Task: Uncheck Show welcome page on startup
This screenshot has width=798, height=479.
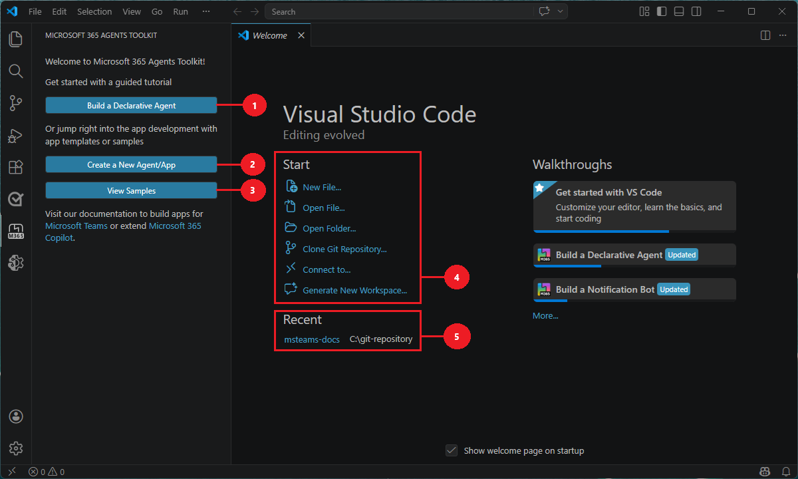Action: [x=452, y=450]
